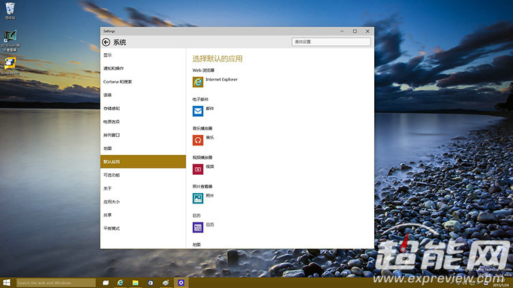
Task: Select 显示 in the settings sidebar
Action: [108, 55]
